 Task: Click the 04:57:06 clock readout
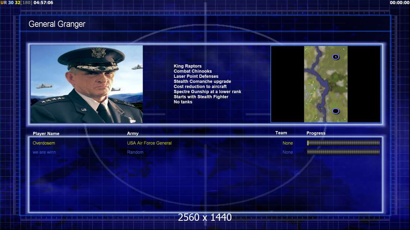click(x=43, y=3)
